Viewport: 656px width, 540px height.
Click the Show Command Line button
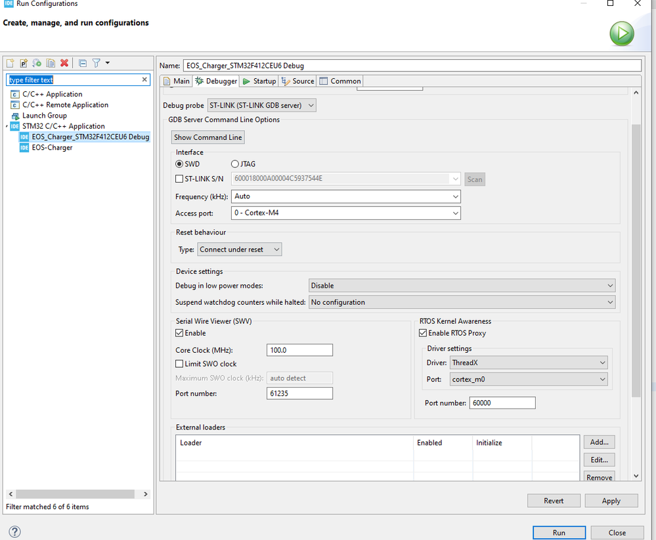click(x=208, y=137)
